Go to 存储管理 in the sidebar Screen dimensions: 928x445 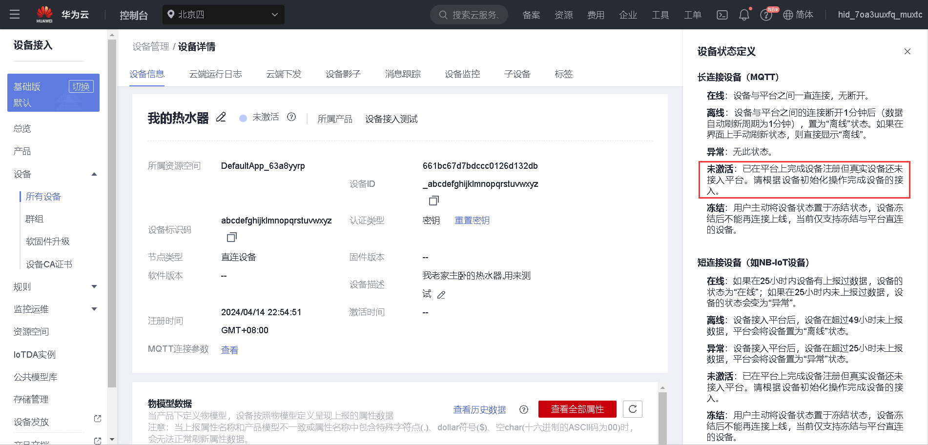[x=31, y=400]
